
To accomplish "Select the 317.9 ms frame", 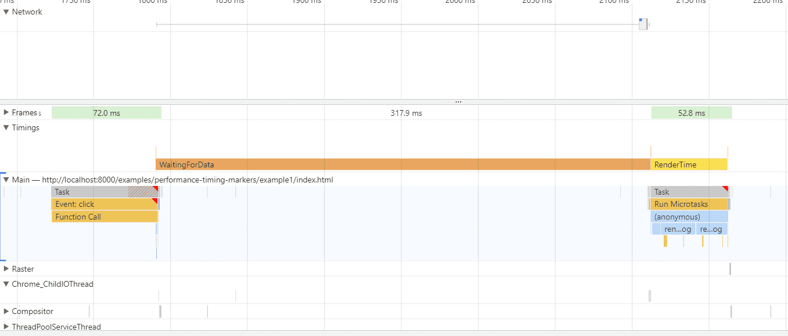I will coord(406,113).
